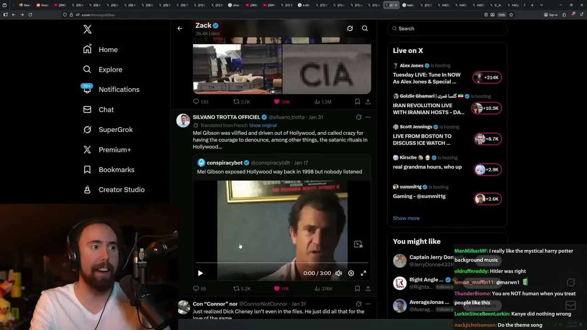Switch to the 'silver' browser tab
This screenshot has height=330, width=587.
point(234,5)
